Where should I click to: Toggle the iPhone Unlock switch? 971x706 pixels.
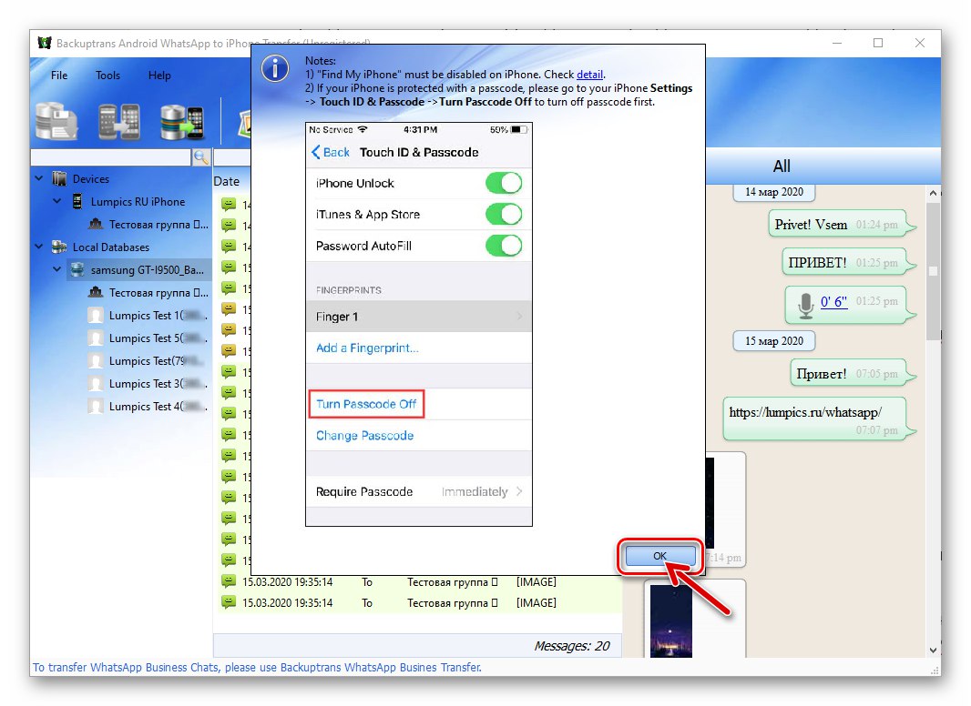(504, 183)
